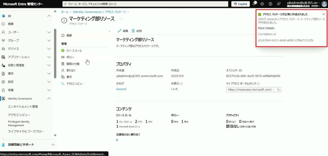This screenshot has width=328, height=156.
Task: Click the 詳細情報とサポート person icon
Action: [3, 144]
